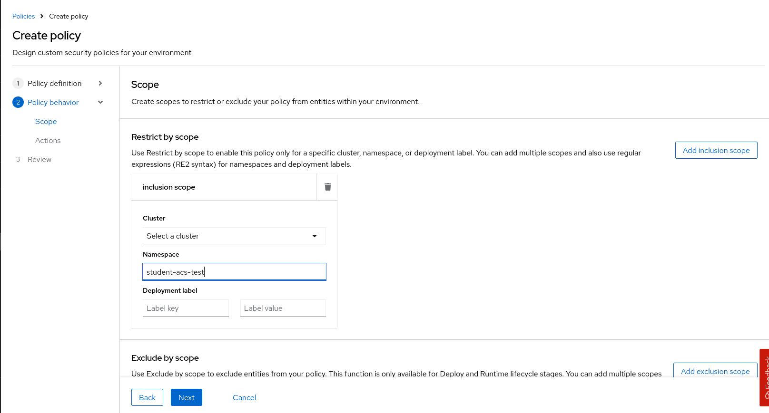Screen dimensions: 769x413
Task: Click Add inclusion scope button
Action: [716, 150]
